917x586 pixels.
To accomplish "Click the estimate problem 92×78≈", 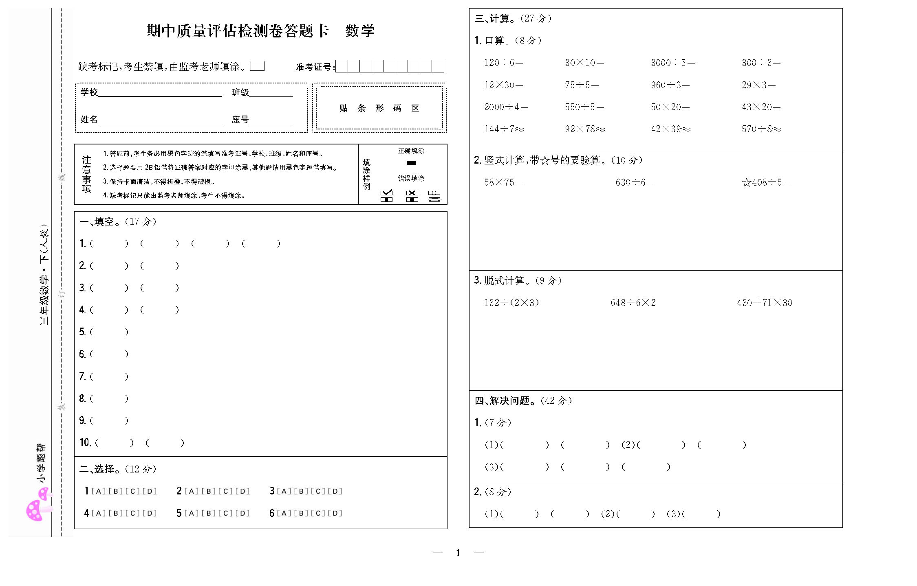I will (x=585, y=129).
